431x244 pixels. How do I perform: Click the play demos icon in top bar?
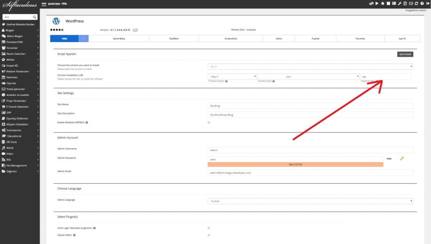(377, 3)
